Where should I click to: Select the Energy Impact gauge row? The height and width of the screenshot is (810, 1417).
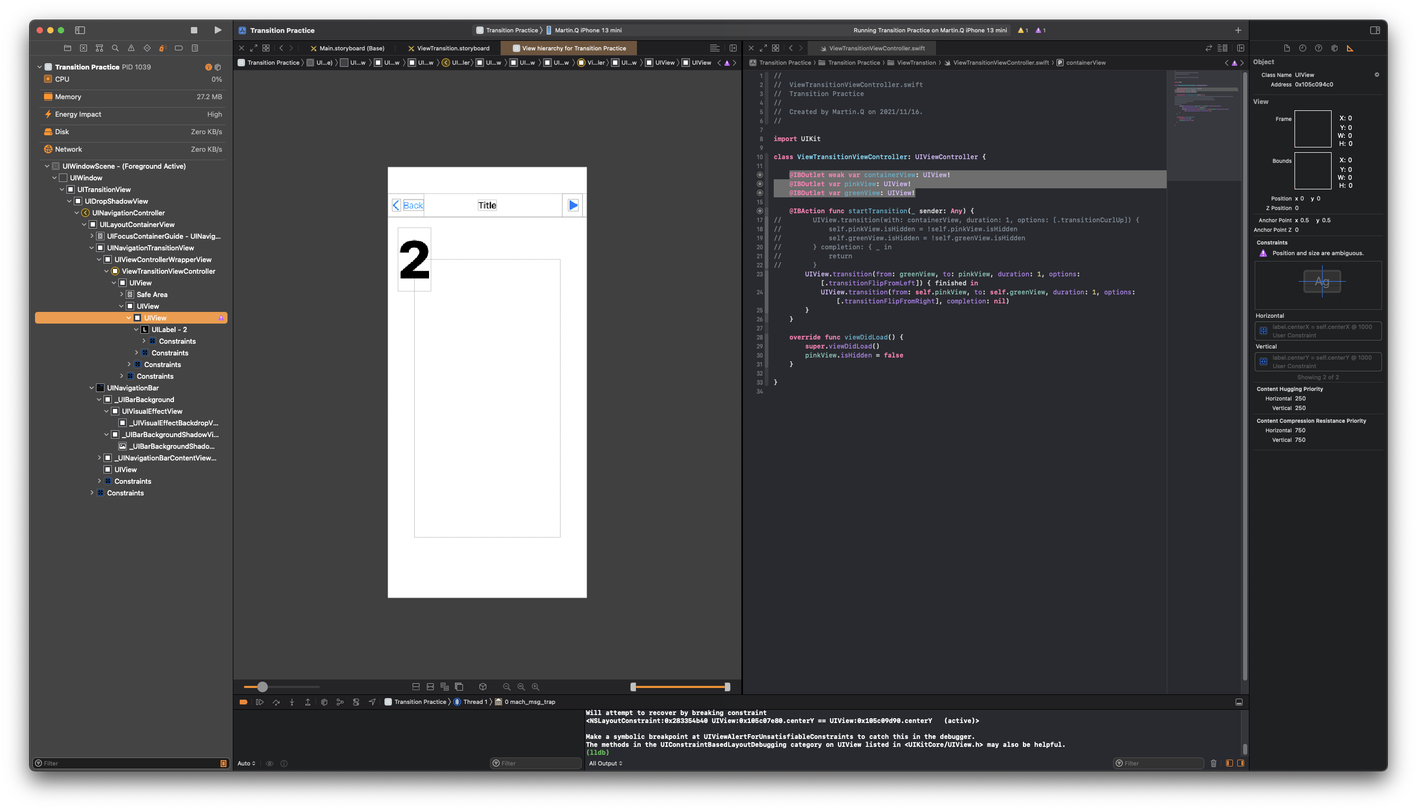pyautogui.click(x=133, y=114)
